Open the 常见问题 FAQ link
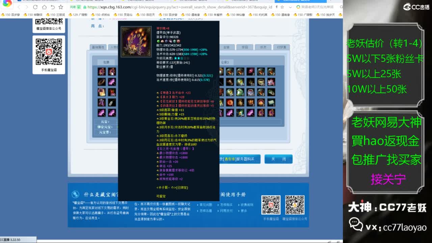Viewport: 432px width, 243px height. coord(206,205)
